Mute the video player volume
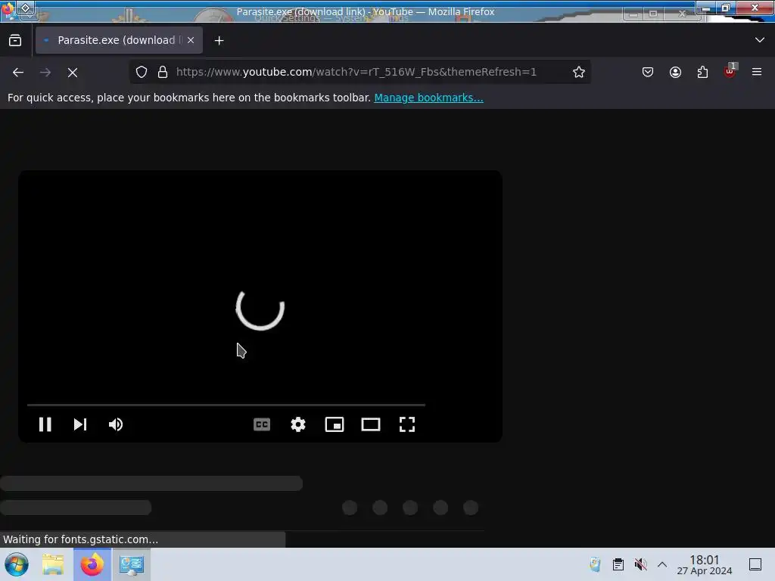The height and width of the screenshot is (581, 775). click(116, 424)
